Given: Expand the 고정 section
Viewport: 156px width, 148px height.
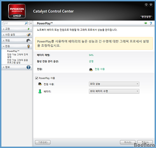Looking at the screenshot, I should (17, 29).
